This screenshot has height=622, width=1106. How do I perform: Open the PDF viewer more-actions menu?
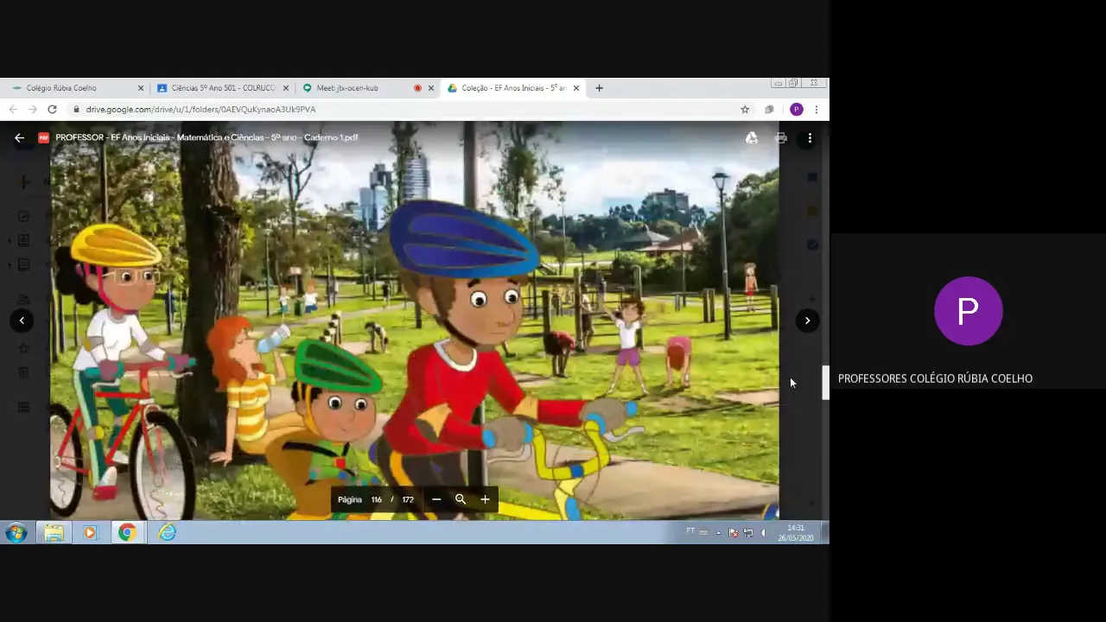[810, 137]
